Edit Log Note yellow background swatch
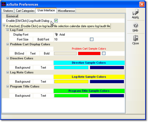148x122 pixels. pos(71,82)
